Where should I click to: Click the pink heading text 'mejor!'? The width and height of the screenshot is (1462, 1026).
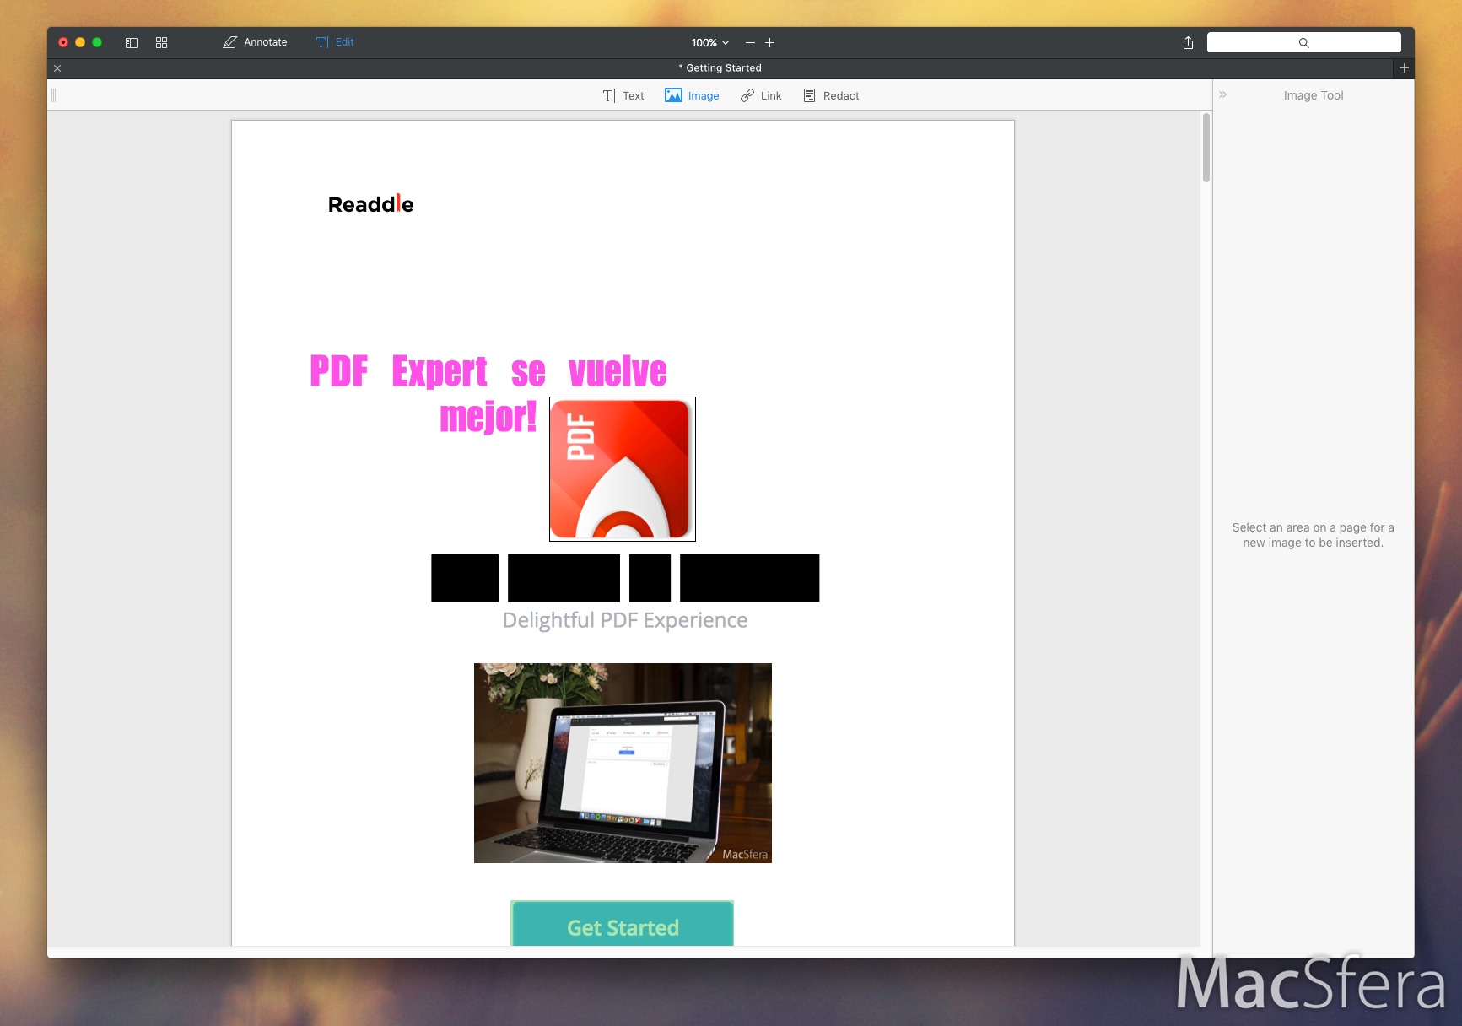pyautogui.click(x=488, y=417)
